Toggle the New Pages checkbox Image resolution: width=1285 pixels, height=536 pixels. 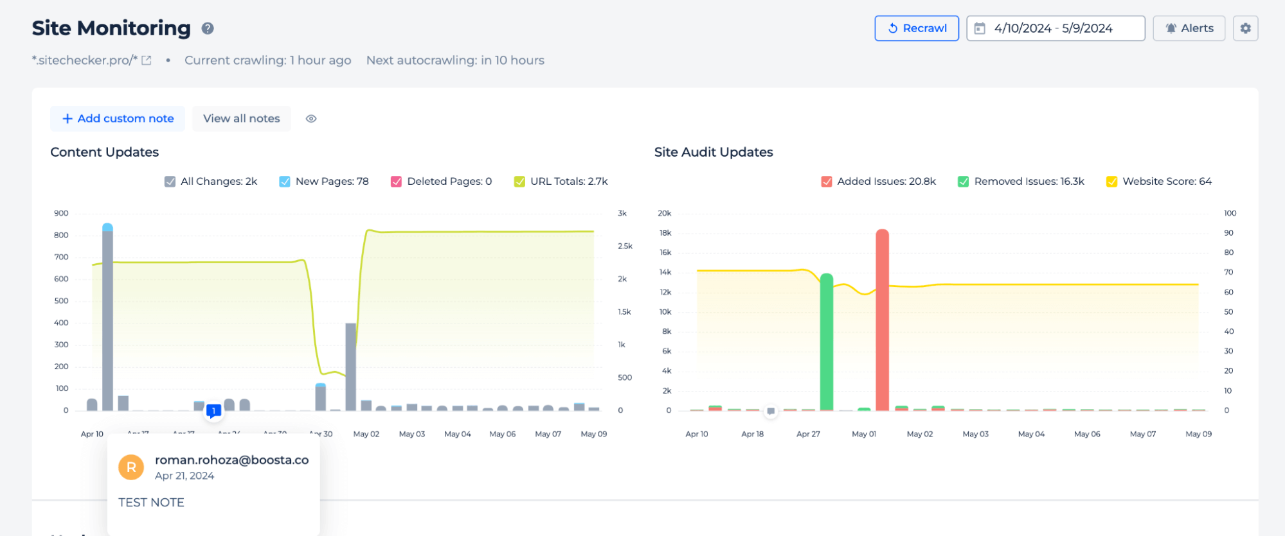[285, 182]
